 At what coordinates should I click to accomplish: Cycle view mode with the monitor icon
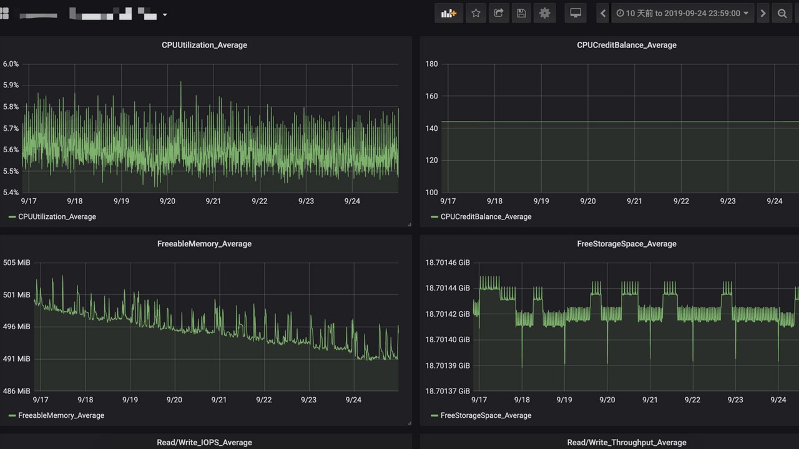pyautogui.click(x=576, y=13)
